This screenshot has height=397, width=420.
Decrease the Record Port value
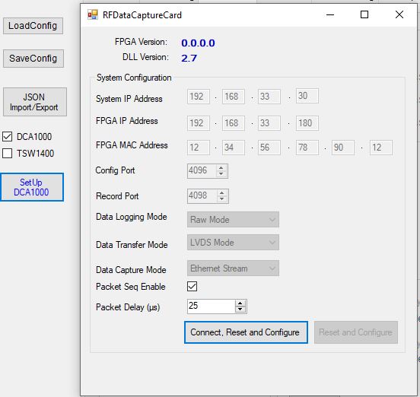click(221, 199)
